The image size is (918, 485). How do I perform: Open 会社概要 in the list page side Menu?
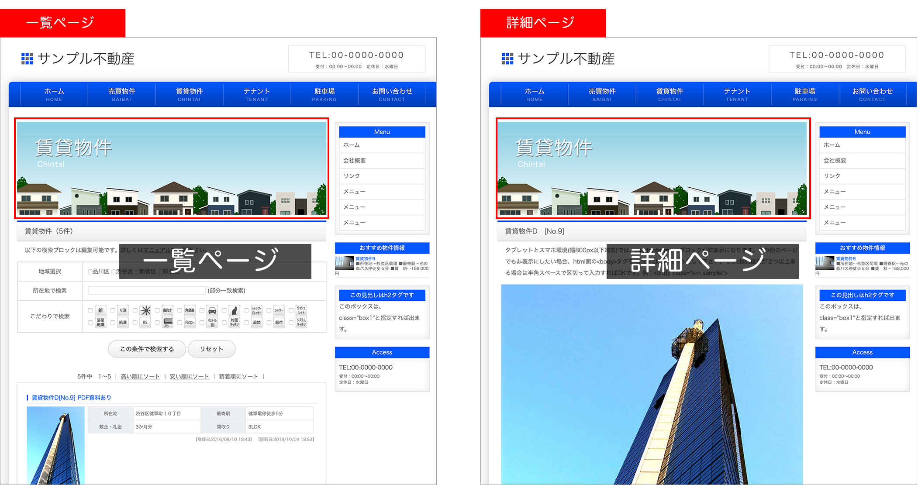pyautogui.click(x=382, y=161)
